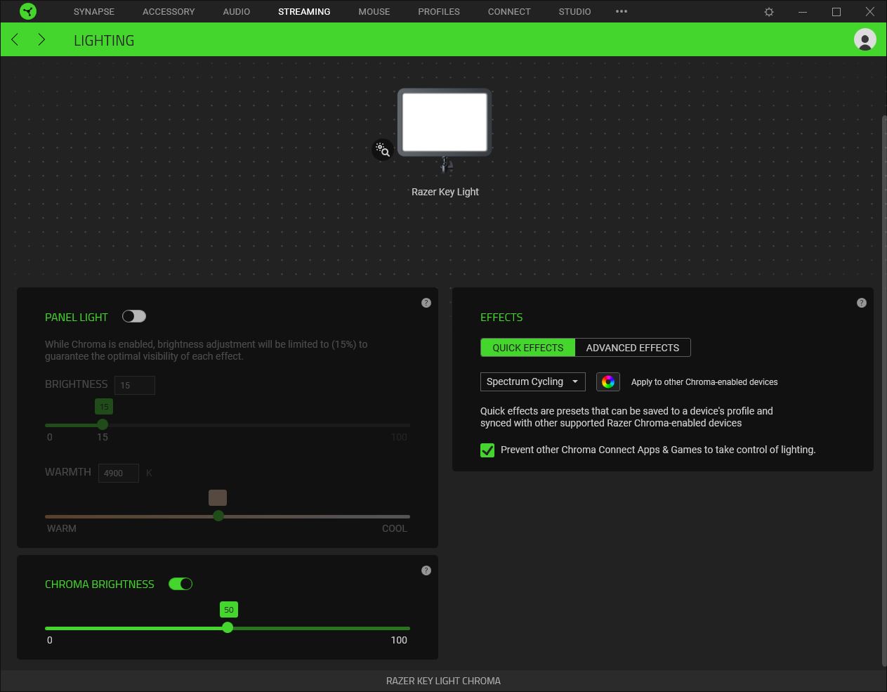Open help for the Effects panel
Image resolution: width=887 pixels, height=692 pixels.
coord(861,303)
